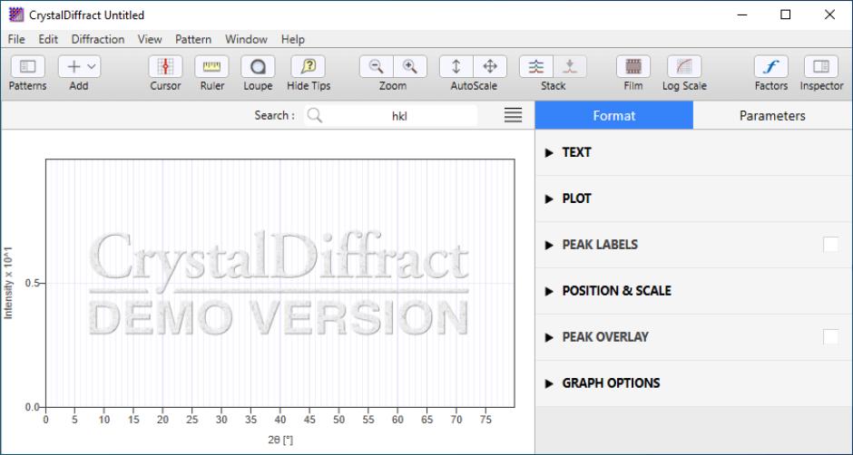Click the CrystalDiffract app icon in title bar
Viewport: 853px width, 455px height.
tap(16, 15)
